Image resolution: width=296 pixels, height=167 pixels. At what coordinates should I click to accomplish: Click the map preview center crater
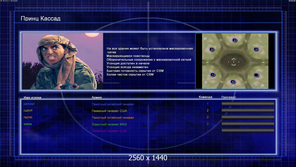click(234, 62)
